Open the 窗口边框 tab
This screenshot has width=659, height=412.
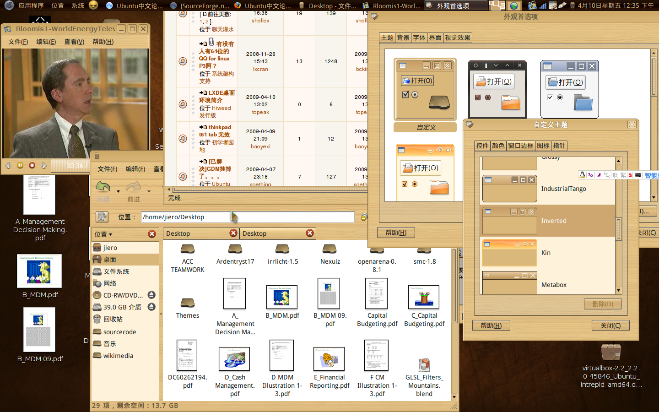521,146
